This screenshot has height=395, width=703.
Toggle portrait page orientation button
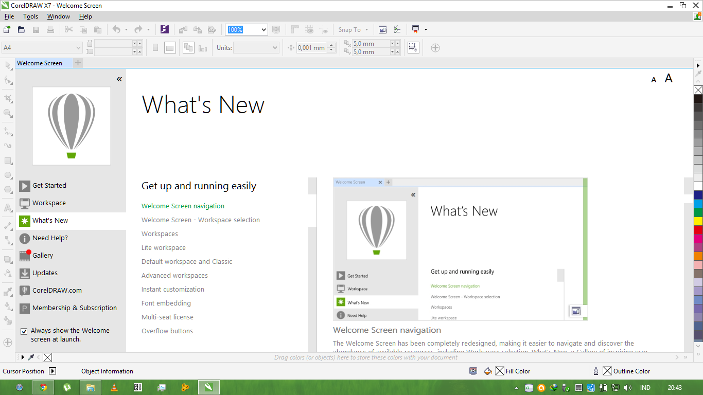click(155, 48)
